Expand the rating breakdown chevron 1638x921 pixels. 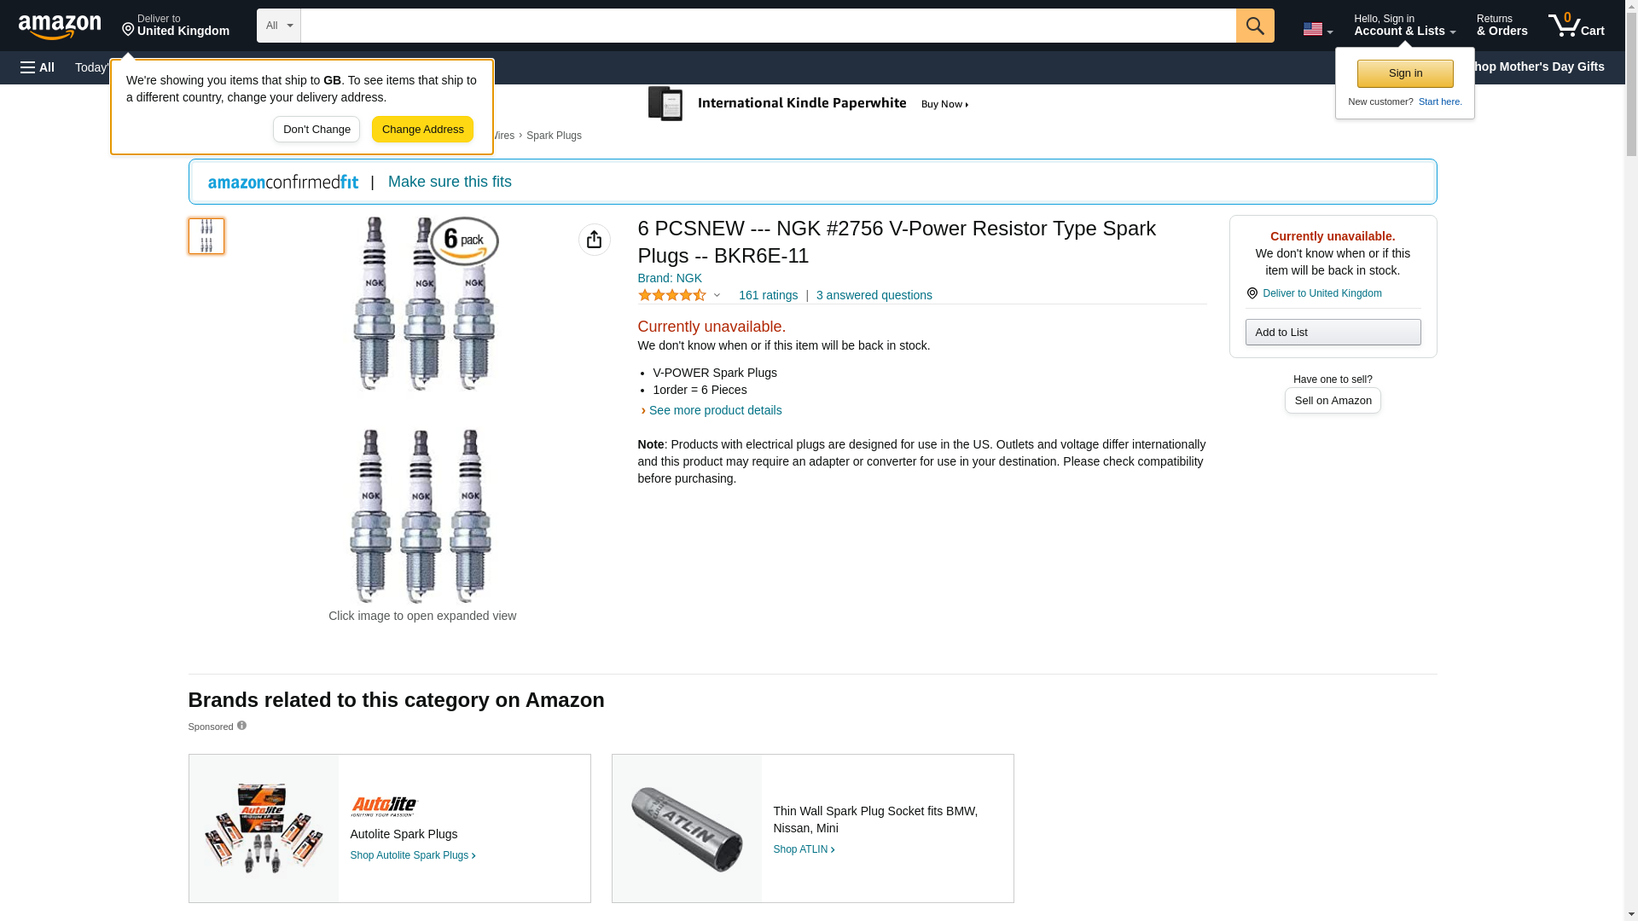point(717,295)
